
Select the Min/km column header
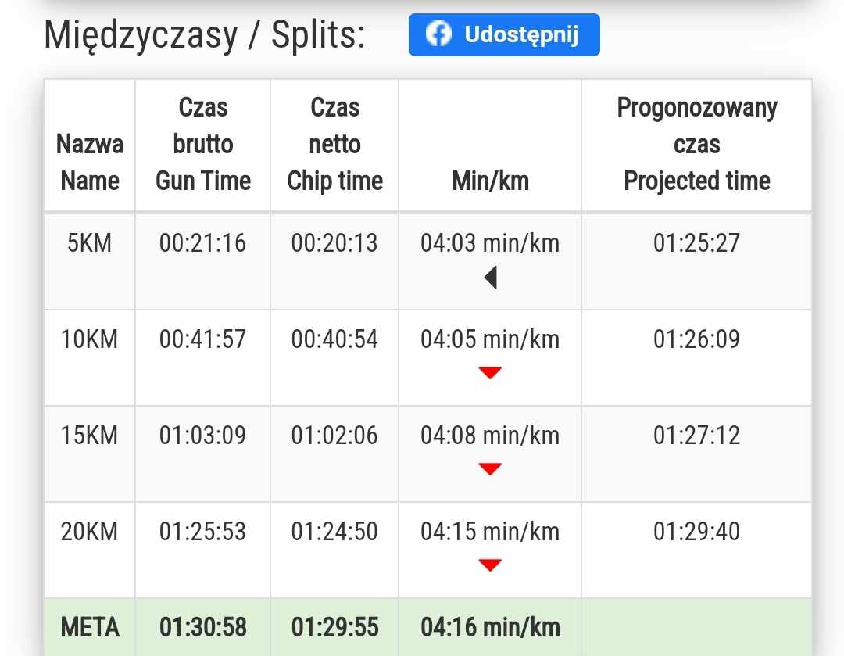click(490, 181)
